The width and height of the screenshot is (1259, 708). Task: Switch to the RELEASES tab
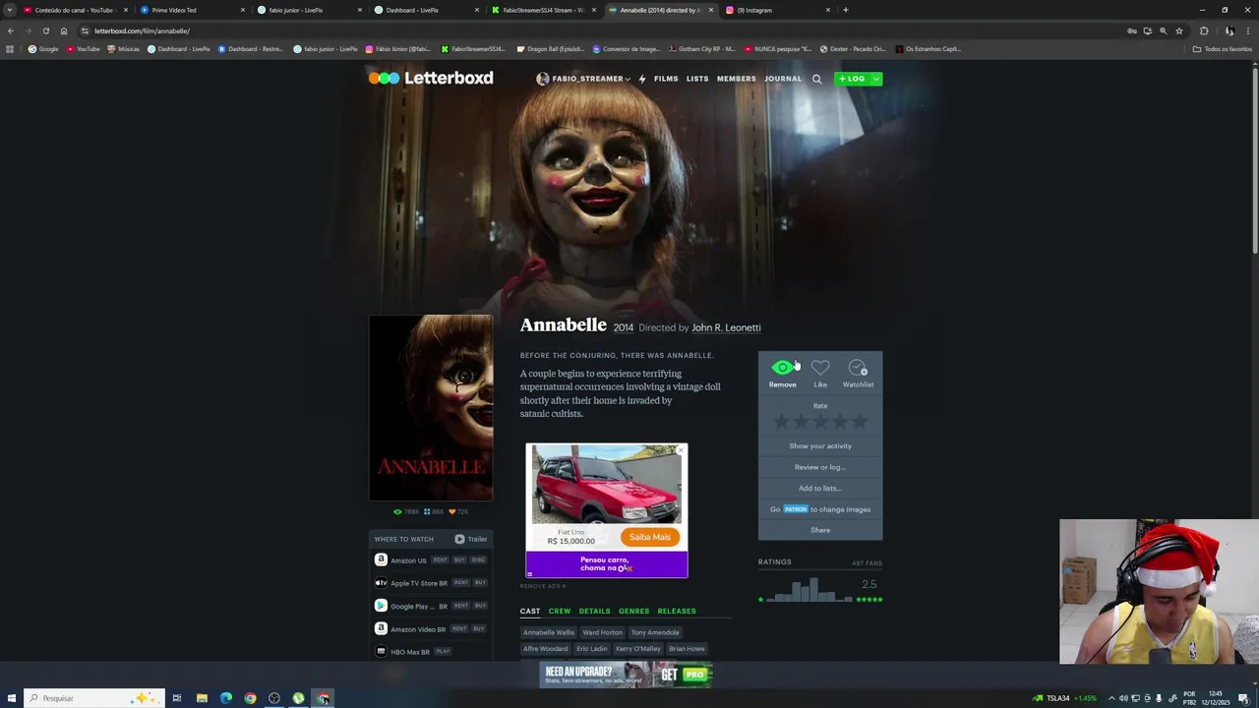click(x=677, y=611)
